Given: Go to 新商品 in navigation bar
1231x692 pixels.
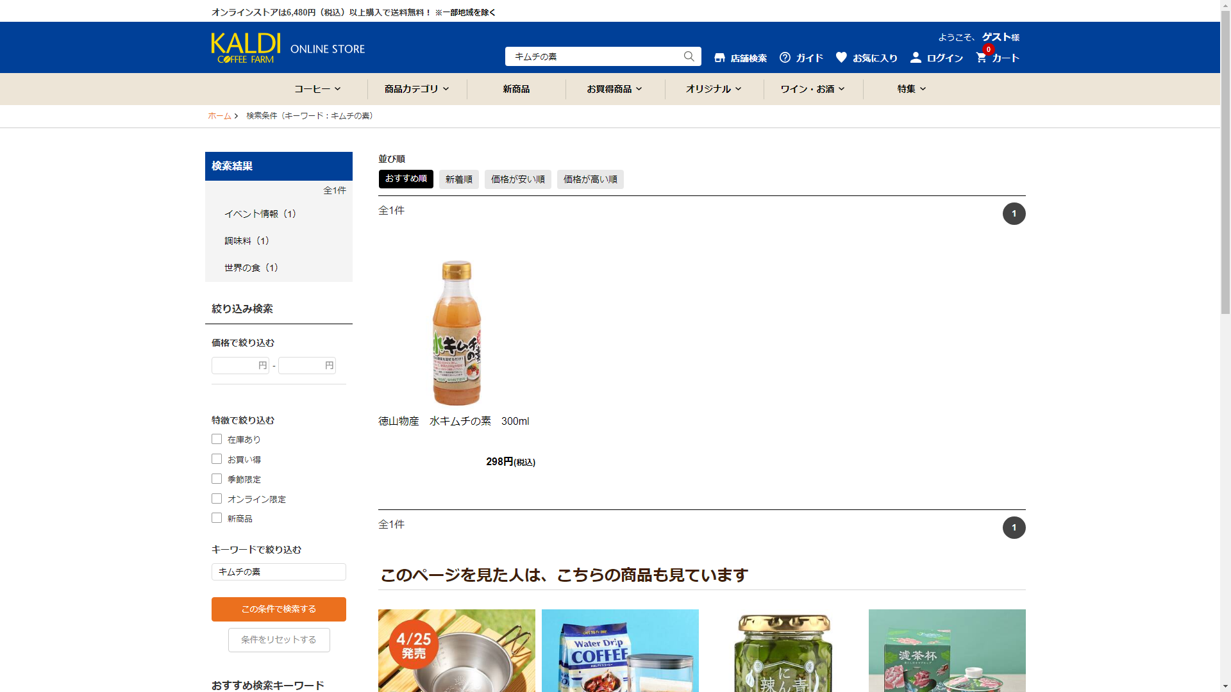Looking at the screenshot, I should (516, 89).
